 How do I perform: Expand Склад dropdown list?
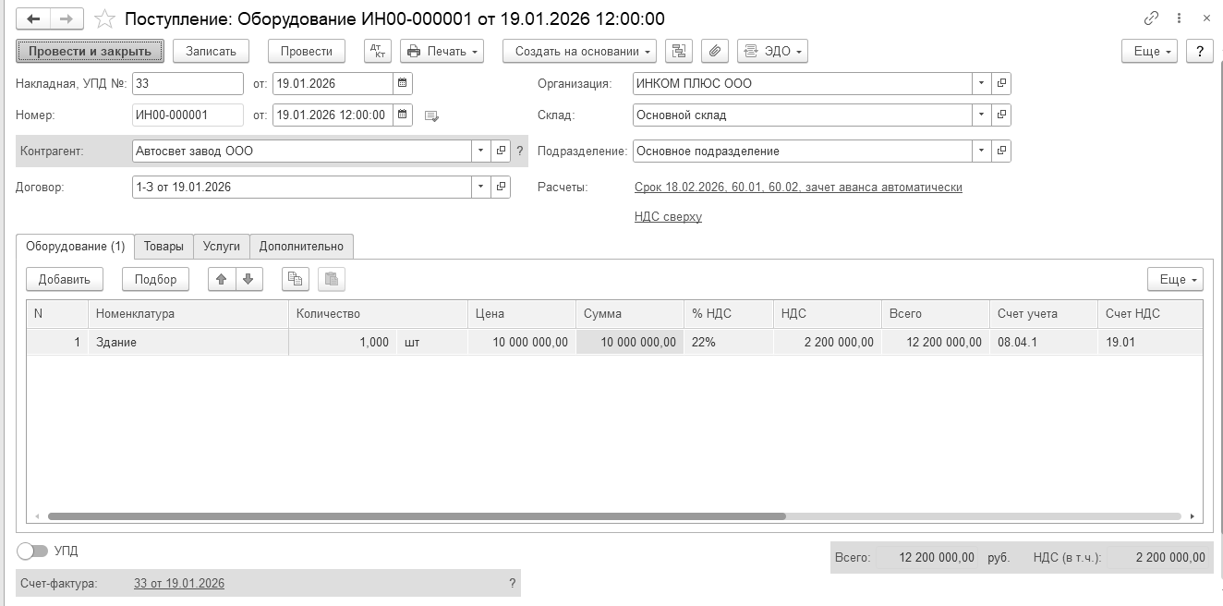981,115
